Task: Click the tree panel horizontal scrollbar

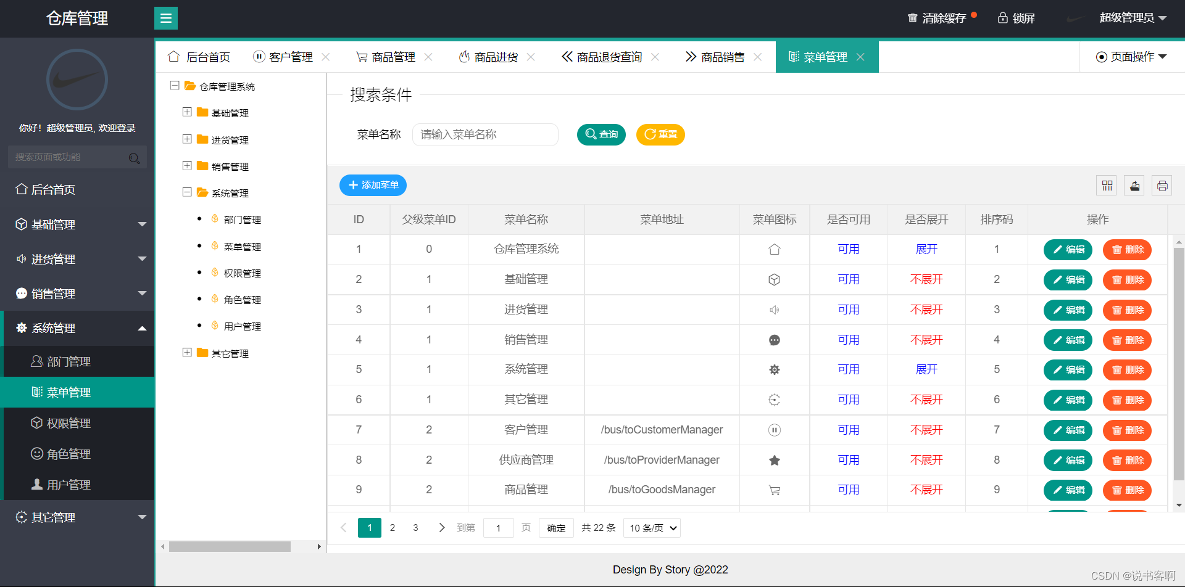Action: (230, 547)
